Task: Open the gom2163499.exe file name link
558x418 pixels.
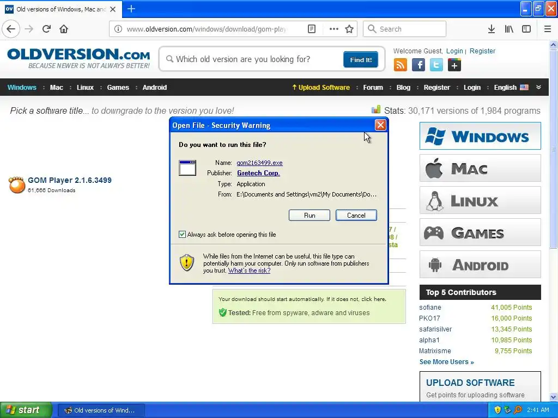Action: tap(259, 163)
